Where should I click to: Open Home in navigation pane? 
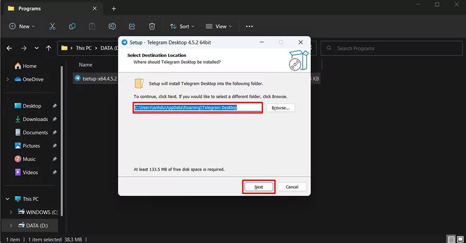point(26,66)
